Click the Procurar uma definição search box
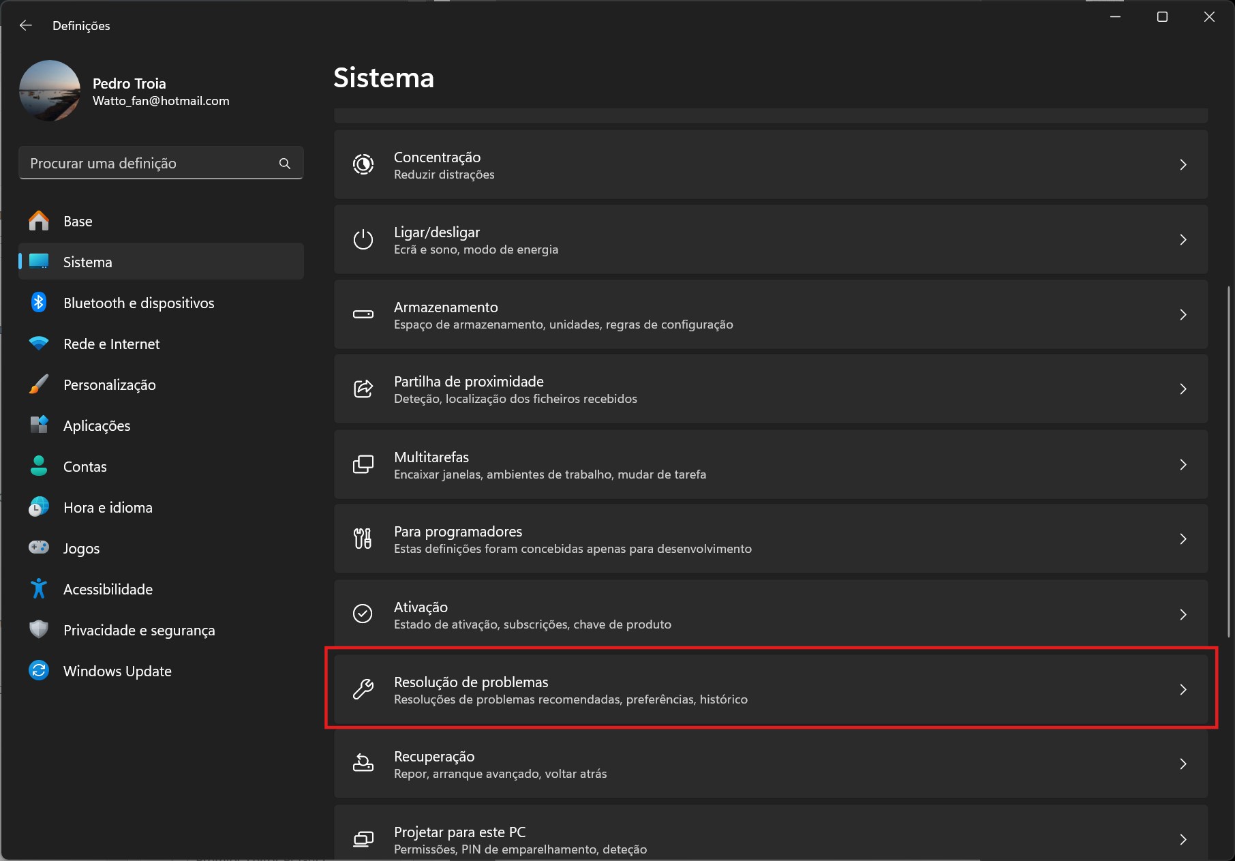1235x861 pixels. pos(161,163)
